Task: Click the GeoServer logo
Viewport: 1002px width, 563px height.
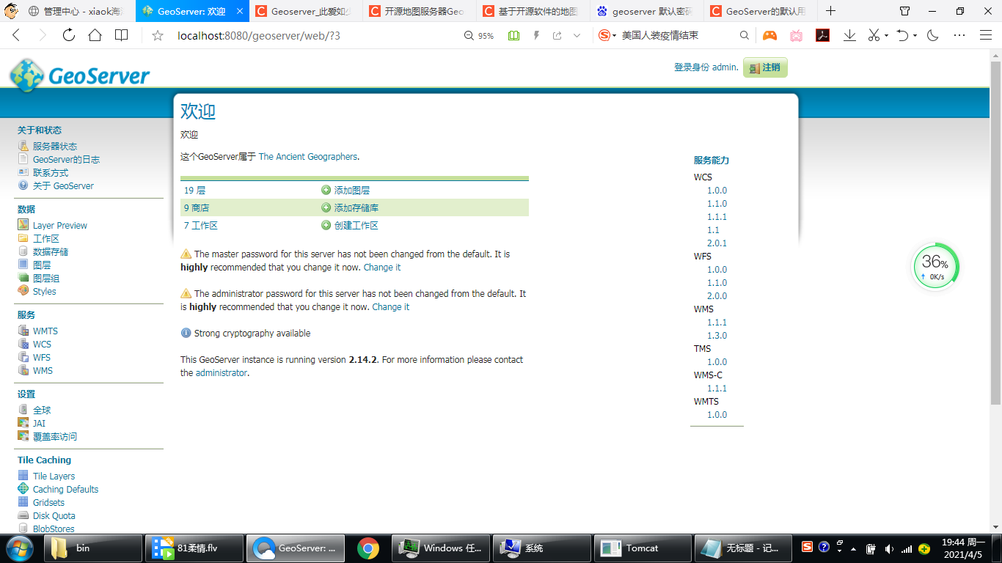Action: [79, 76]
